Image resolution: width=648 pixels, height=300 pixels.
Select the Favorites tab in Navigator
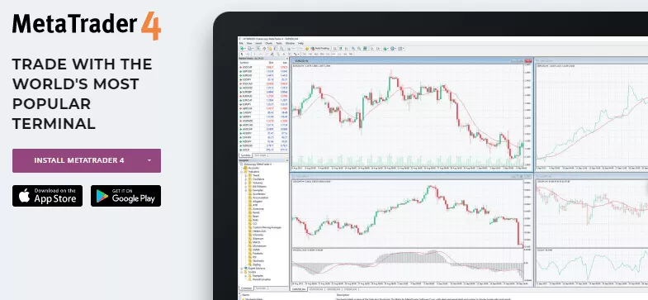pos(262,288)
